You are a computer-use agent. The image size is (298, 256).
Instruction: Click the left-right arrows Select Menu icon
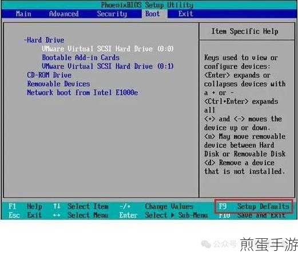tap(57, 215)
